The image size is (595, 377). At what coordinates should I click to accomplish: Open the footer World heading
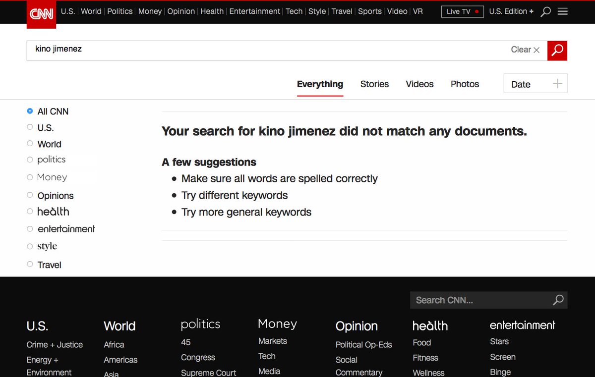coord(119,326)
